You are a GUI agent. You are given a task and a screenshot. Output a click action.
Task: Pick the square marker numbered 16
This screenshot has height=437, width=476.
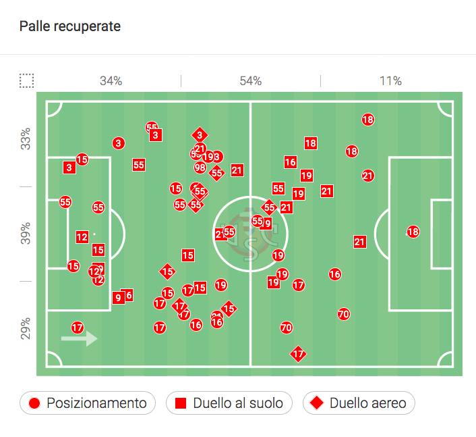(290, 162)
